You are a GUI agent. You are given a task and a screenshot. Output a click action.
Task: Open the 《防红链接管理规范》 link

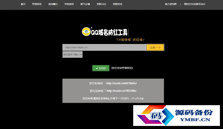[x=122, y=68]
